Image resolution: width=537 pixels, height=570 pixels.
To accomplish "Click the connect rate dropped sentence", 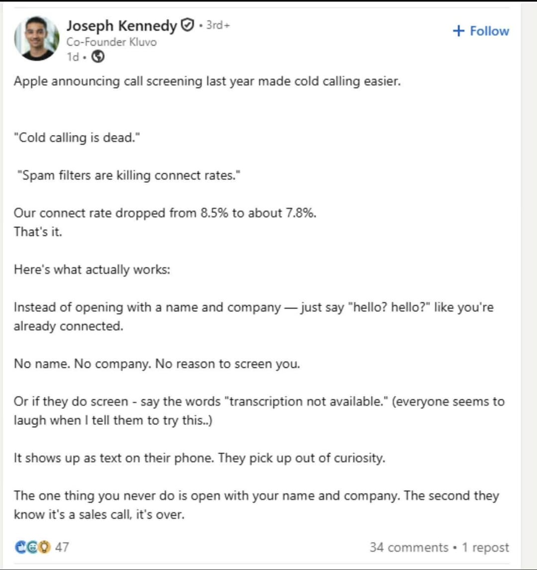I will [165, 213].
